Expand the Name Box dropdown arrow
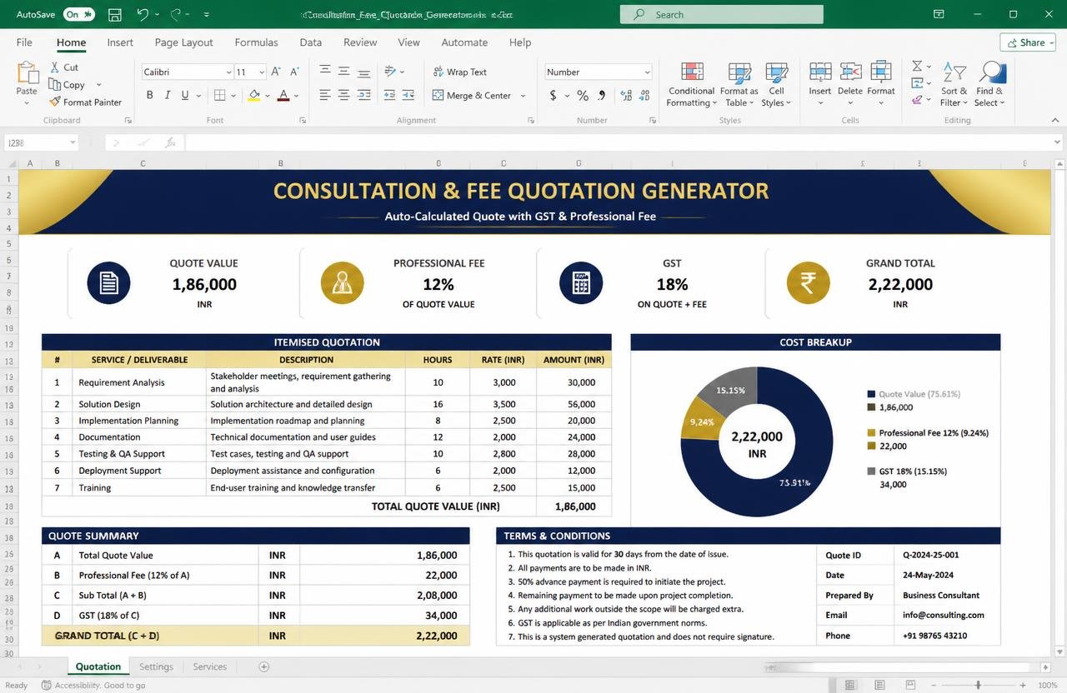The width and height of the screenshot is (1067, 693). tap(73, 142)
